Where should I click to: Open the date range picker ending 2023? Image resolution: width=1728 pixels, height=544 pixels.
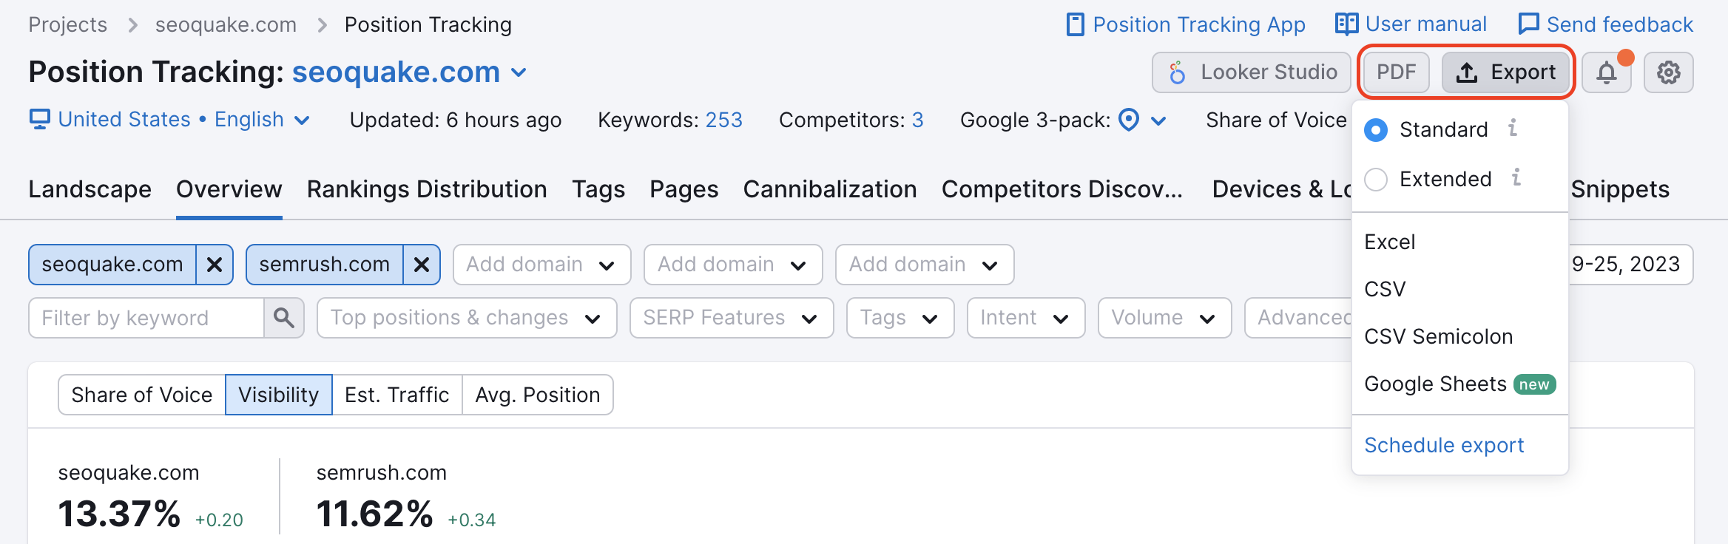(1630, 265)
